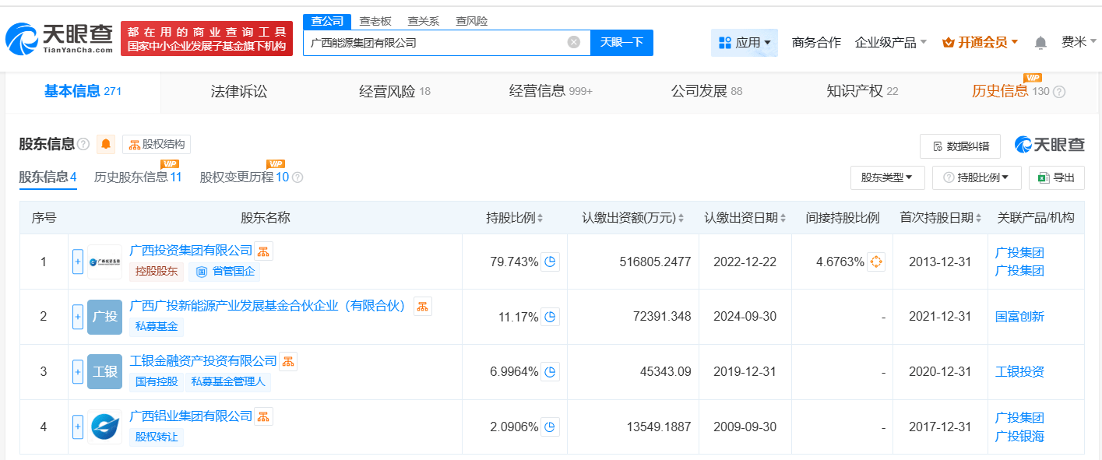Click the 广西投资集团 company logo thumbnail
This screenshot has height=460, width=1102.
point(104,262)
